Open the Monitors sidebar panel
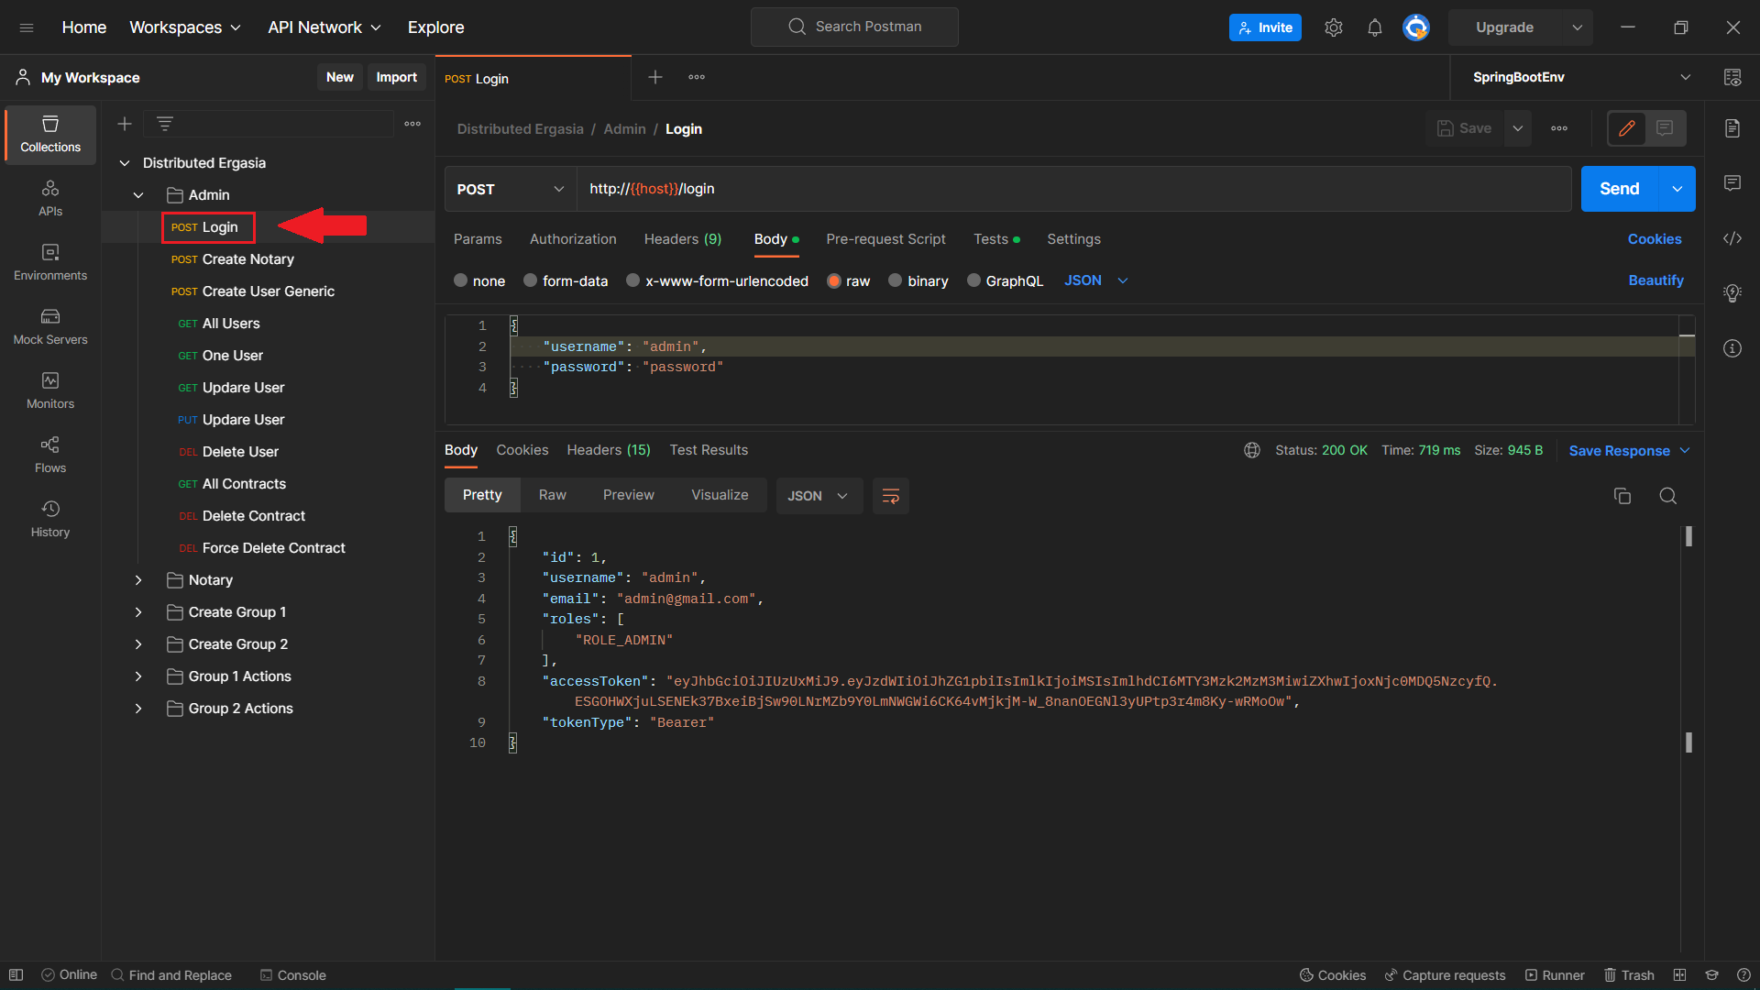The image size is (1760, 990). pos(50,391)
